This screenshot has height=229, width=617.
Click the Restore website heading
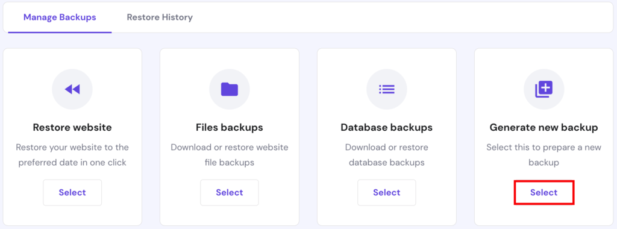[x=72, y=128]
